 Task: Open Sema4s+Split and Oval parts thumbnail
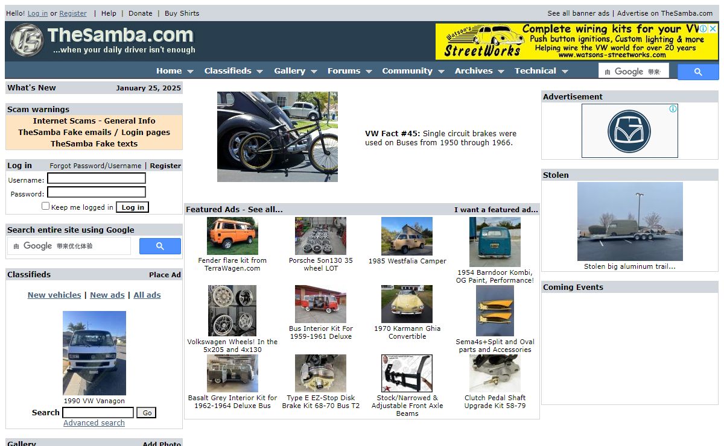tap(495, 310)
